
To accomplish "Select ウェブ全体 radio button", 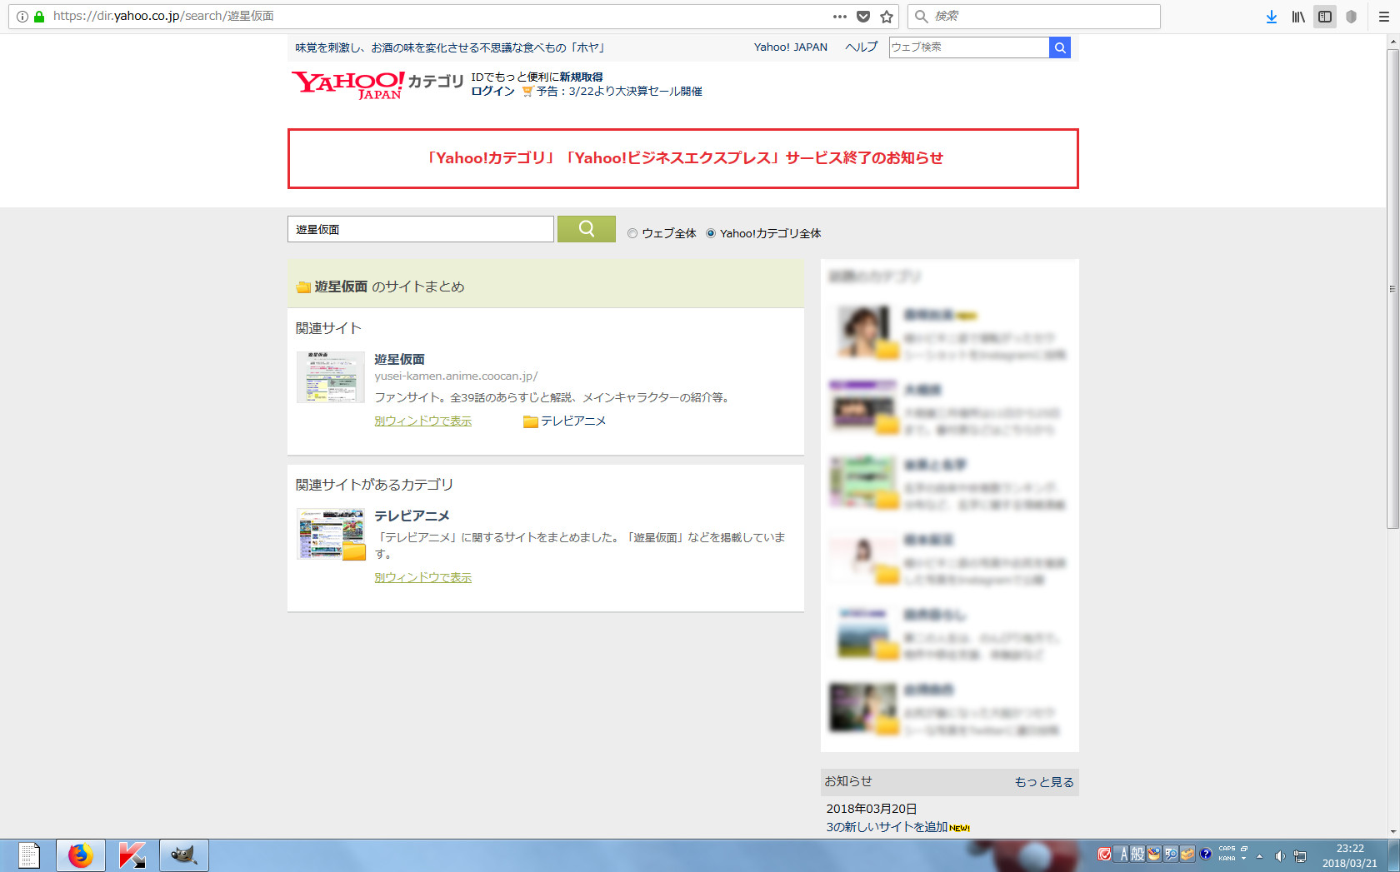I will [x=632, y=233].
